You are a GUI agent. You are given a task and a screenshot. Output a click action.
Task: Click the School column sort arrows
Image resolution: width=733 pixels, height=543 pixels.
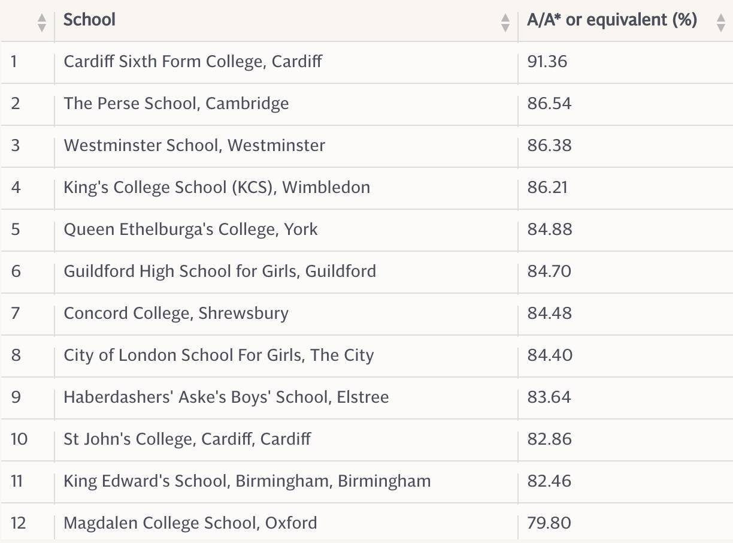click(505, 23)
